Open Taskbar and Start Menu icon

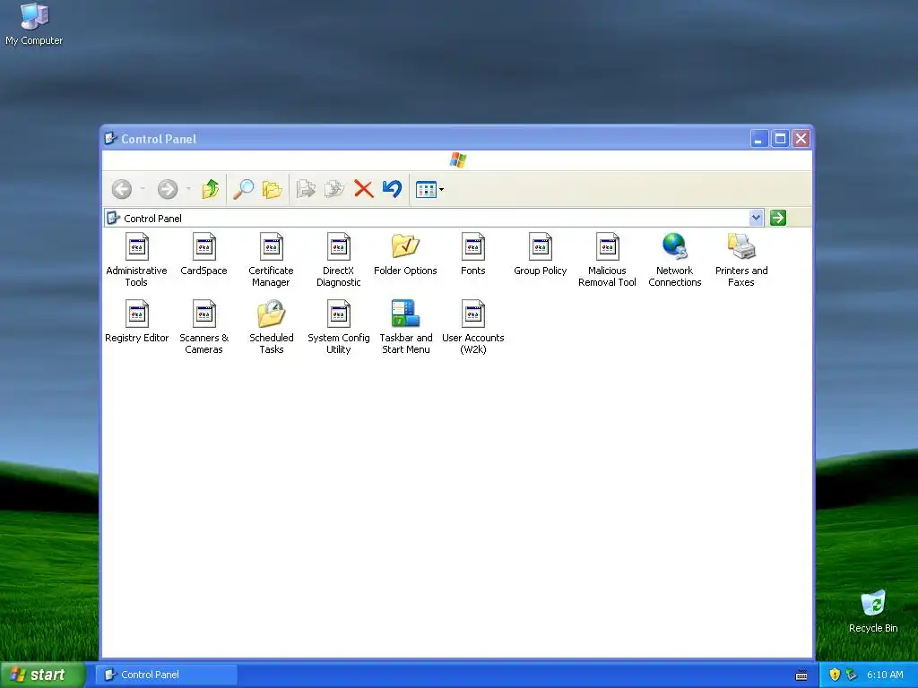(x=405, y=314)
